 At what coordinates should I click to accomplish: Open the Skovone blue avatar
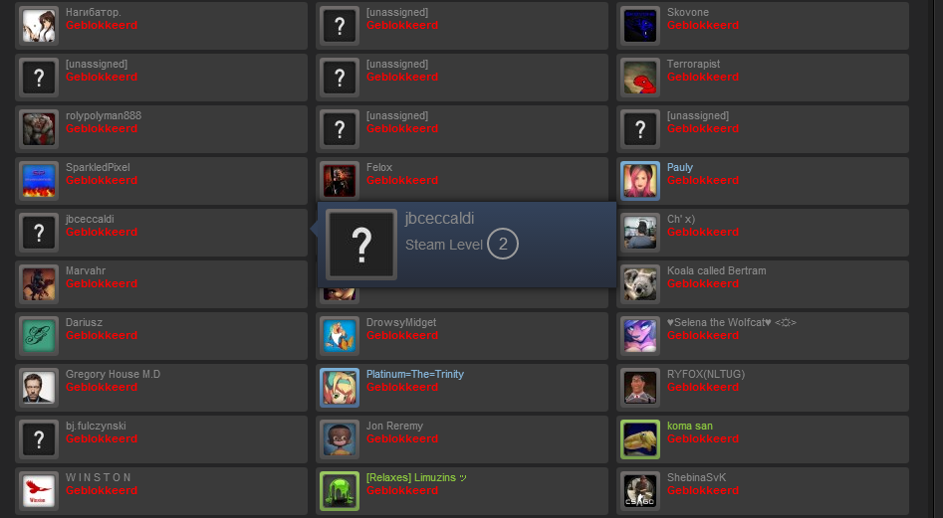pyautogui.click(x=640, y=26)
